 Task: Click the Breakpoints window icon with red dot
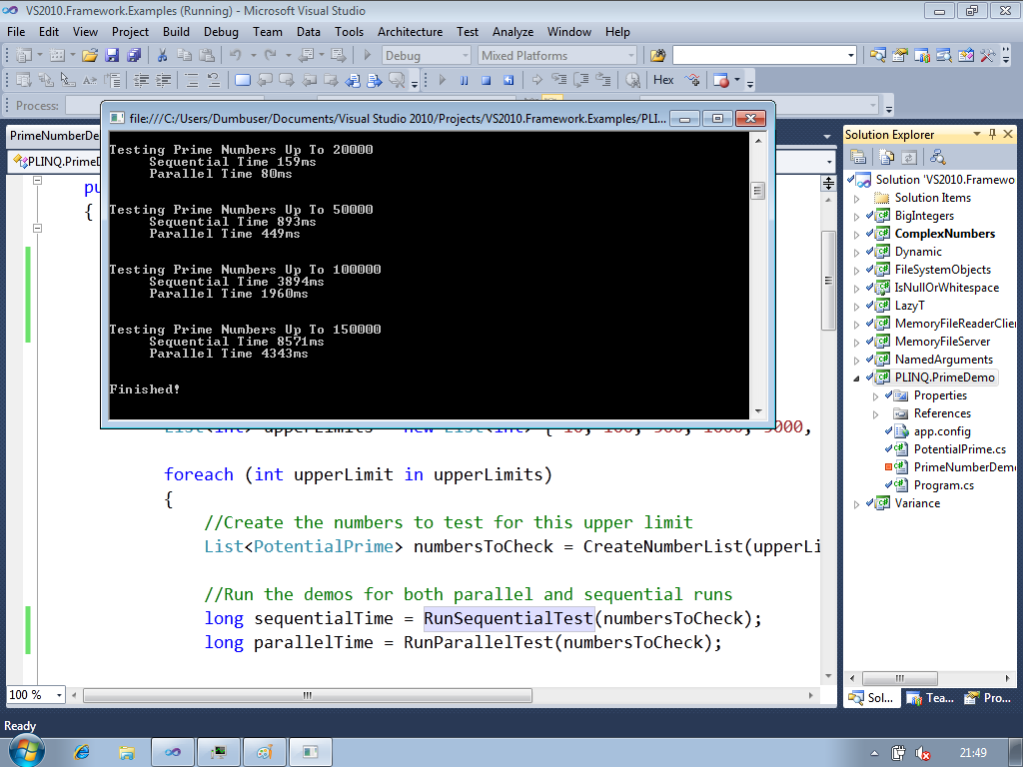pos(721,80)
